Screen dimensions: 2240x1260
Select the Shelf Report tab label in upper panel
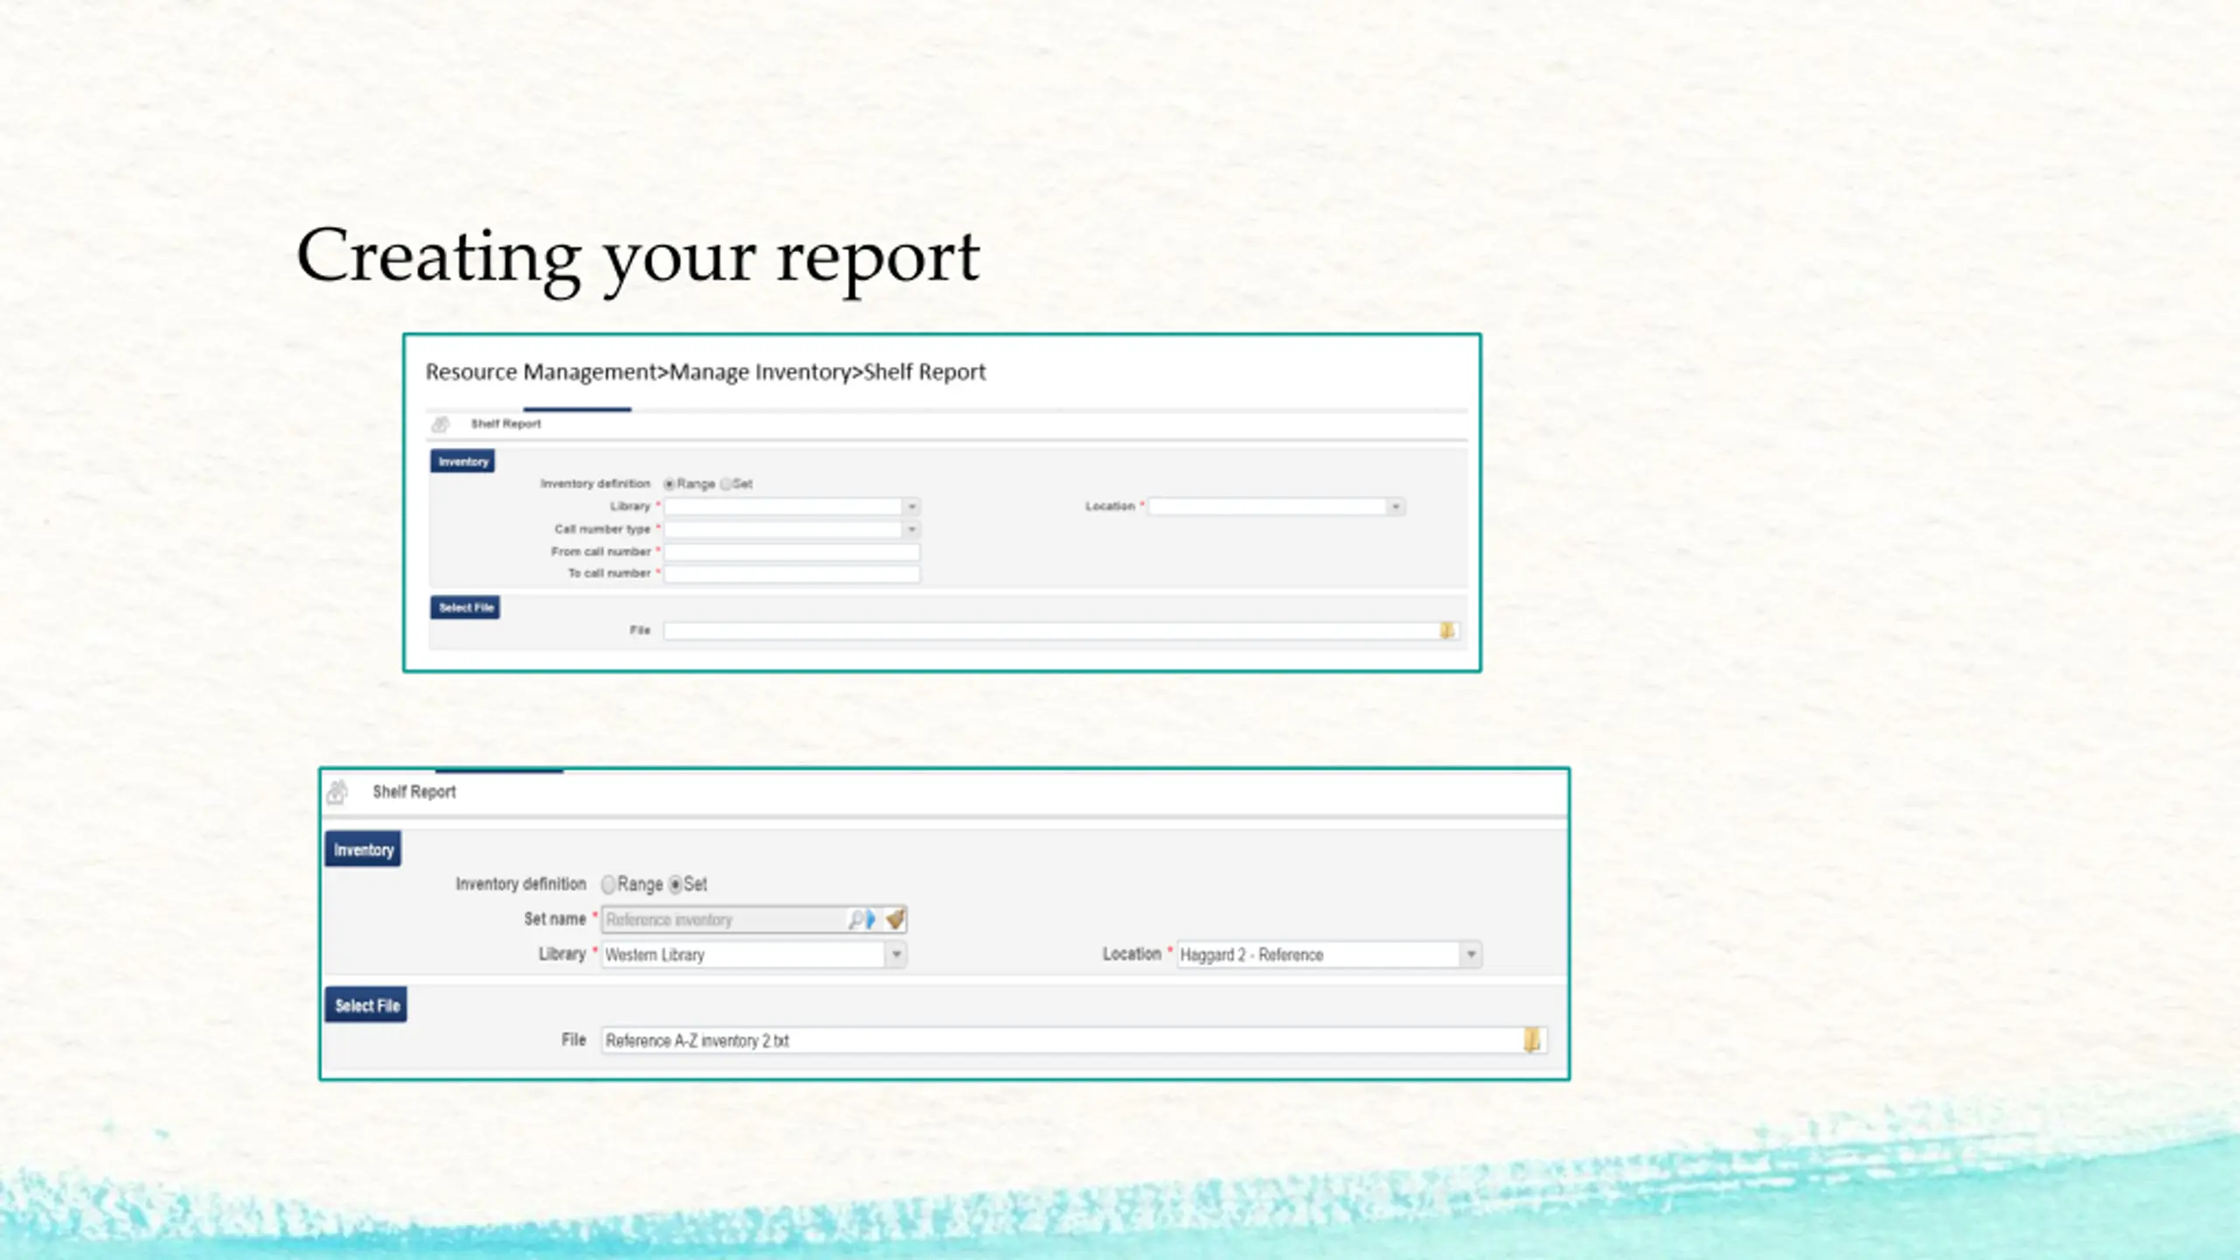[506, 424]
